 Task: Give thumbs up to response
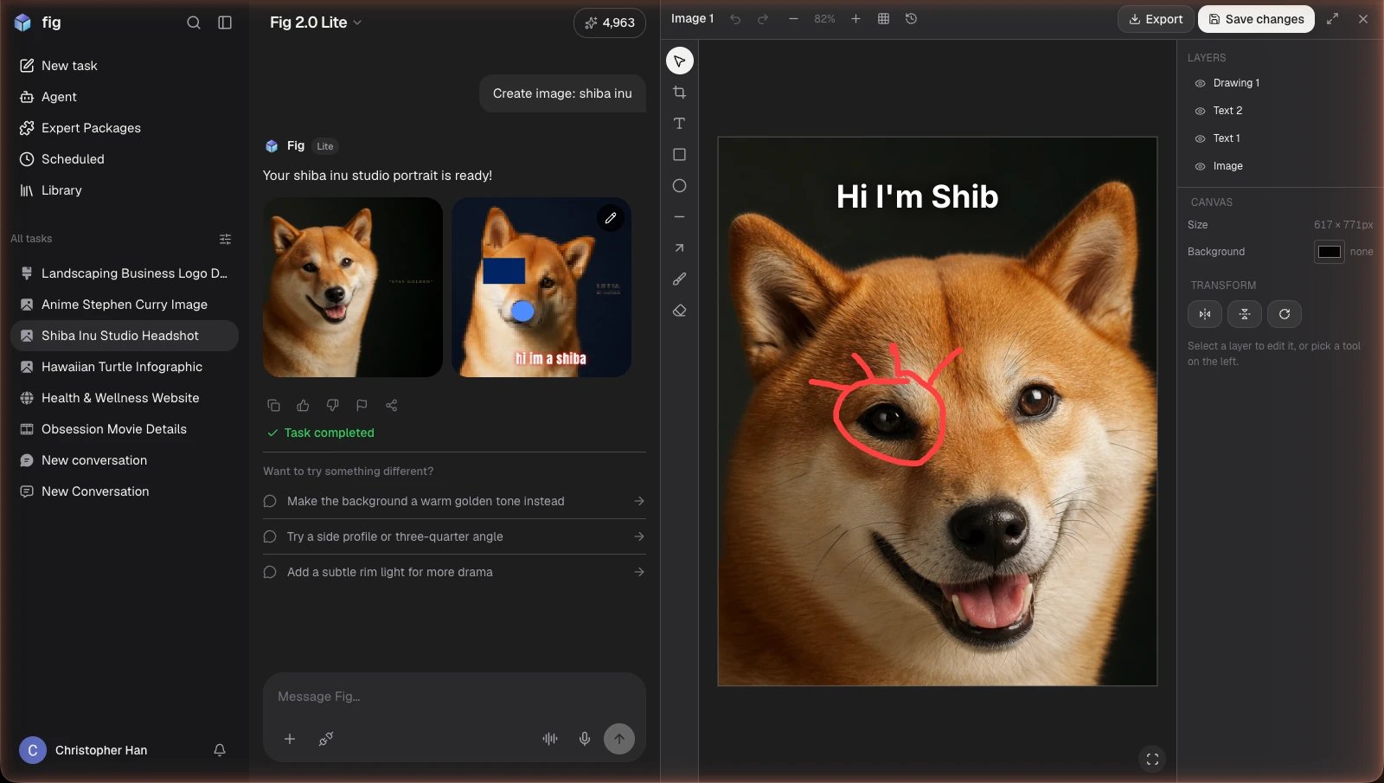303,405
